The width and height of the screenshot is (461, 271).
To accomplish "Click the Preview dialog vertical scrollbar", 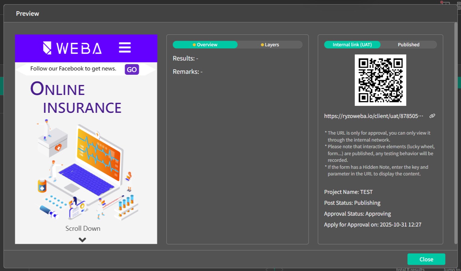I will point(456,133).
